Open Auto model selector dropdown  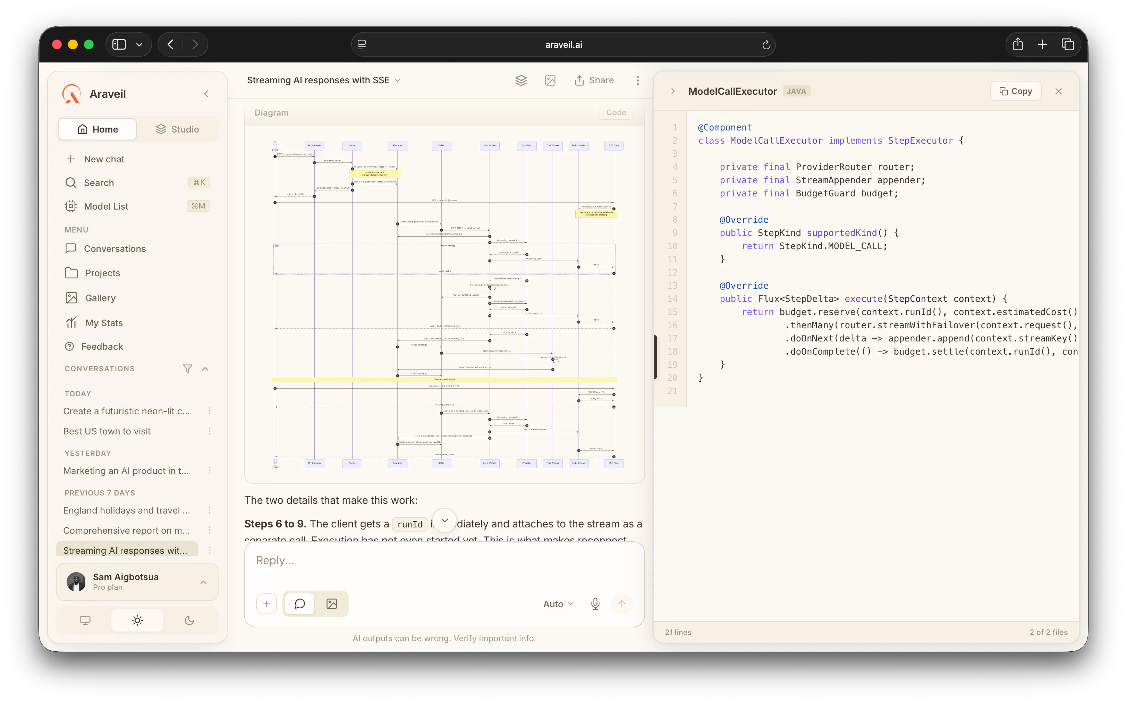tap(558, 603)
